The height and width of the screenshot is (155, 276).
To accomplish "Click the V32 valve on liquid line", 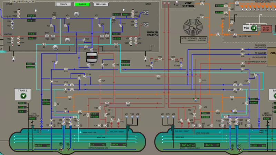I will point(97,19).
